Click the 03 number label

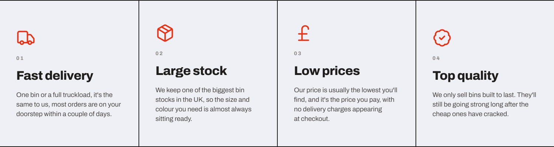(298, 53)
